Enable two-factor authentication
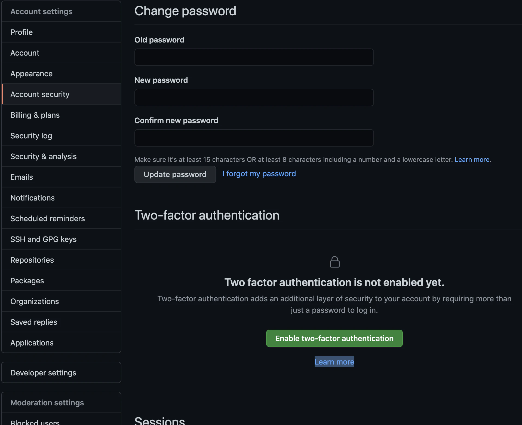The image size is (522, 425). click(x=334, y=338)
